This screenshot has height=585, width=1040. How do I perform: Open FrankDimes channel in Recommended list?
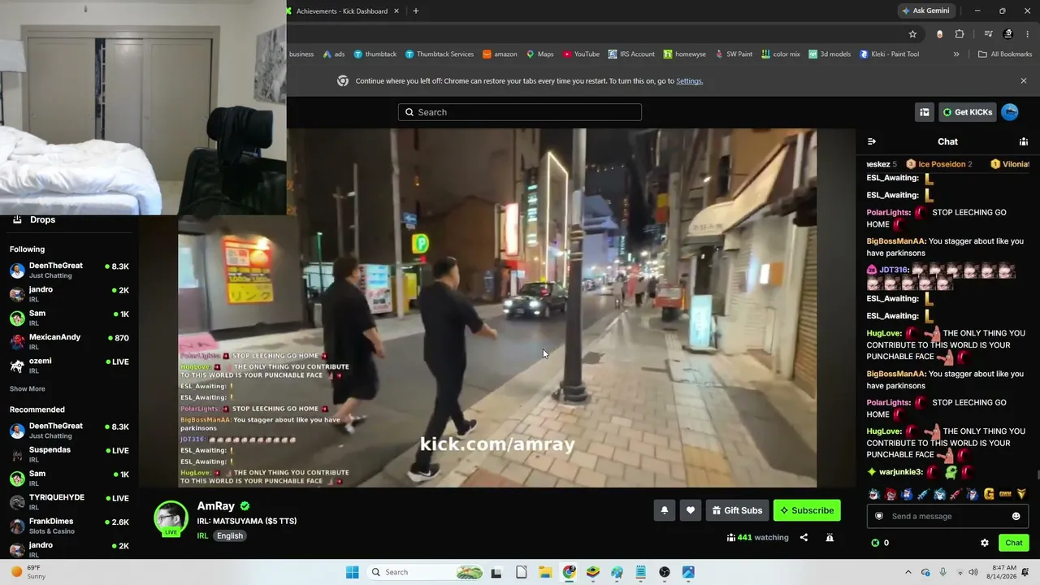pos(69,525)
